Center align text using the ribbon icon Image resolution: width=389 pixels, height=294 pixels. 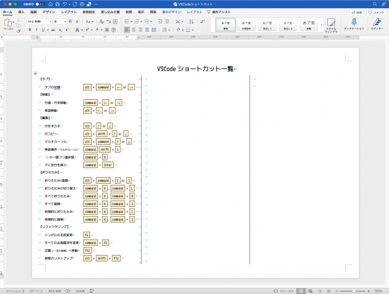click(134, 29)
